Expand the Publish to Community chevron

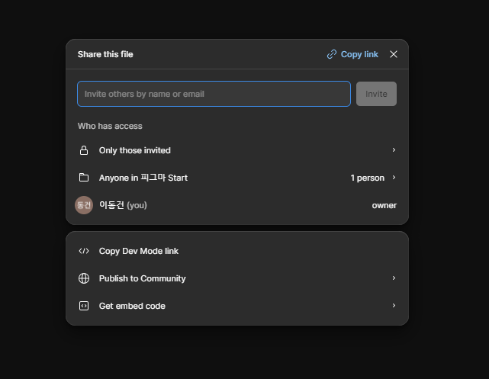[x=394, y=278]
